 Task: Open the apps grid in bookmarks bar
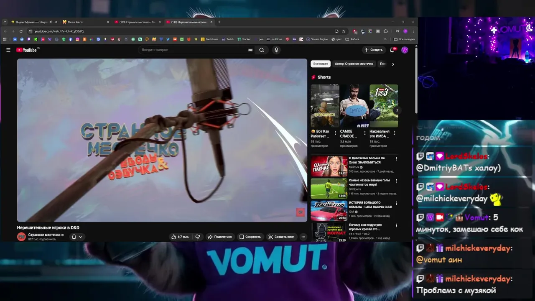tap(5, 39)
